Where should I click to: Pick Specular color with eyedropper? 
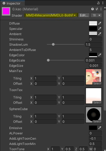tap(100, 29)
